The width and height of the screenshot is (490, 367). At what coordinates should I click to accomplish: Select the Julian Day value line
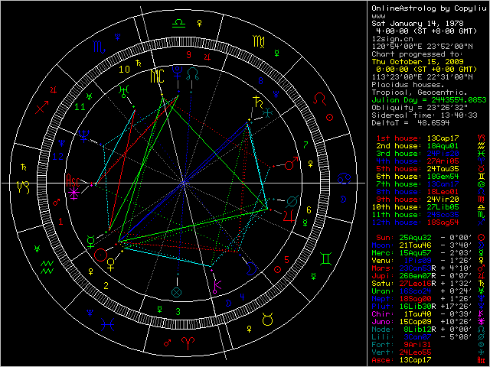coord(428,99)
